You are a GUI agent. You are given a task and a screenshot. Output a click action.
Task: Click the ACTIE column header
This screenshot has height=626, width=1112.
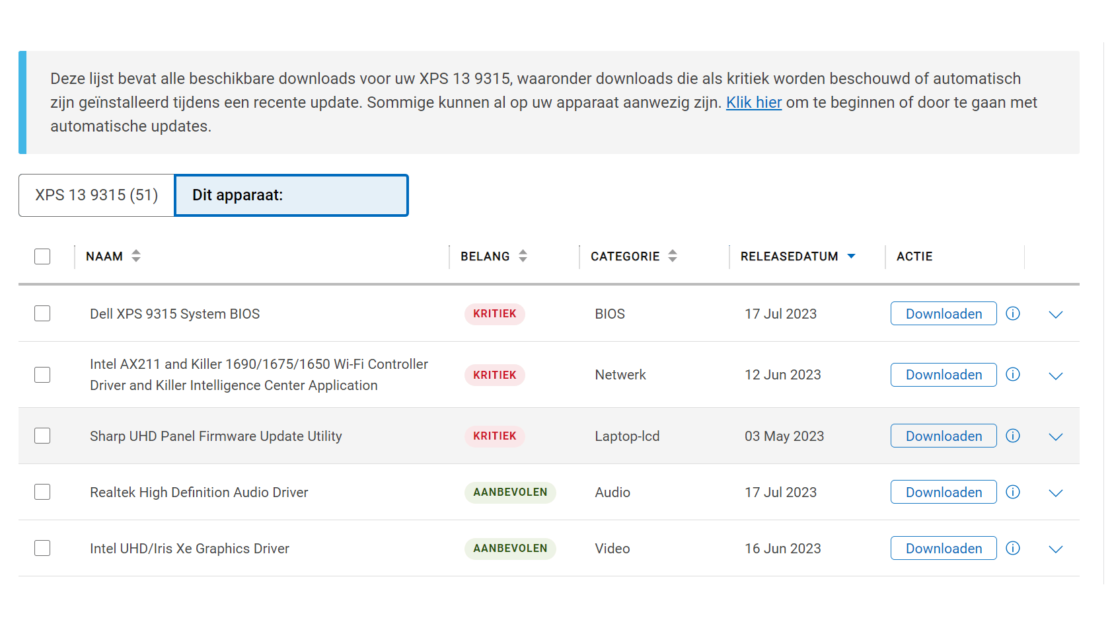pos(914,256)
